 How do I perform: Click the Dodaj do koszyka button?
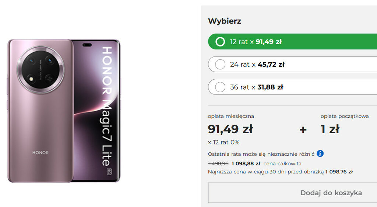(x=292, y=193)
